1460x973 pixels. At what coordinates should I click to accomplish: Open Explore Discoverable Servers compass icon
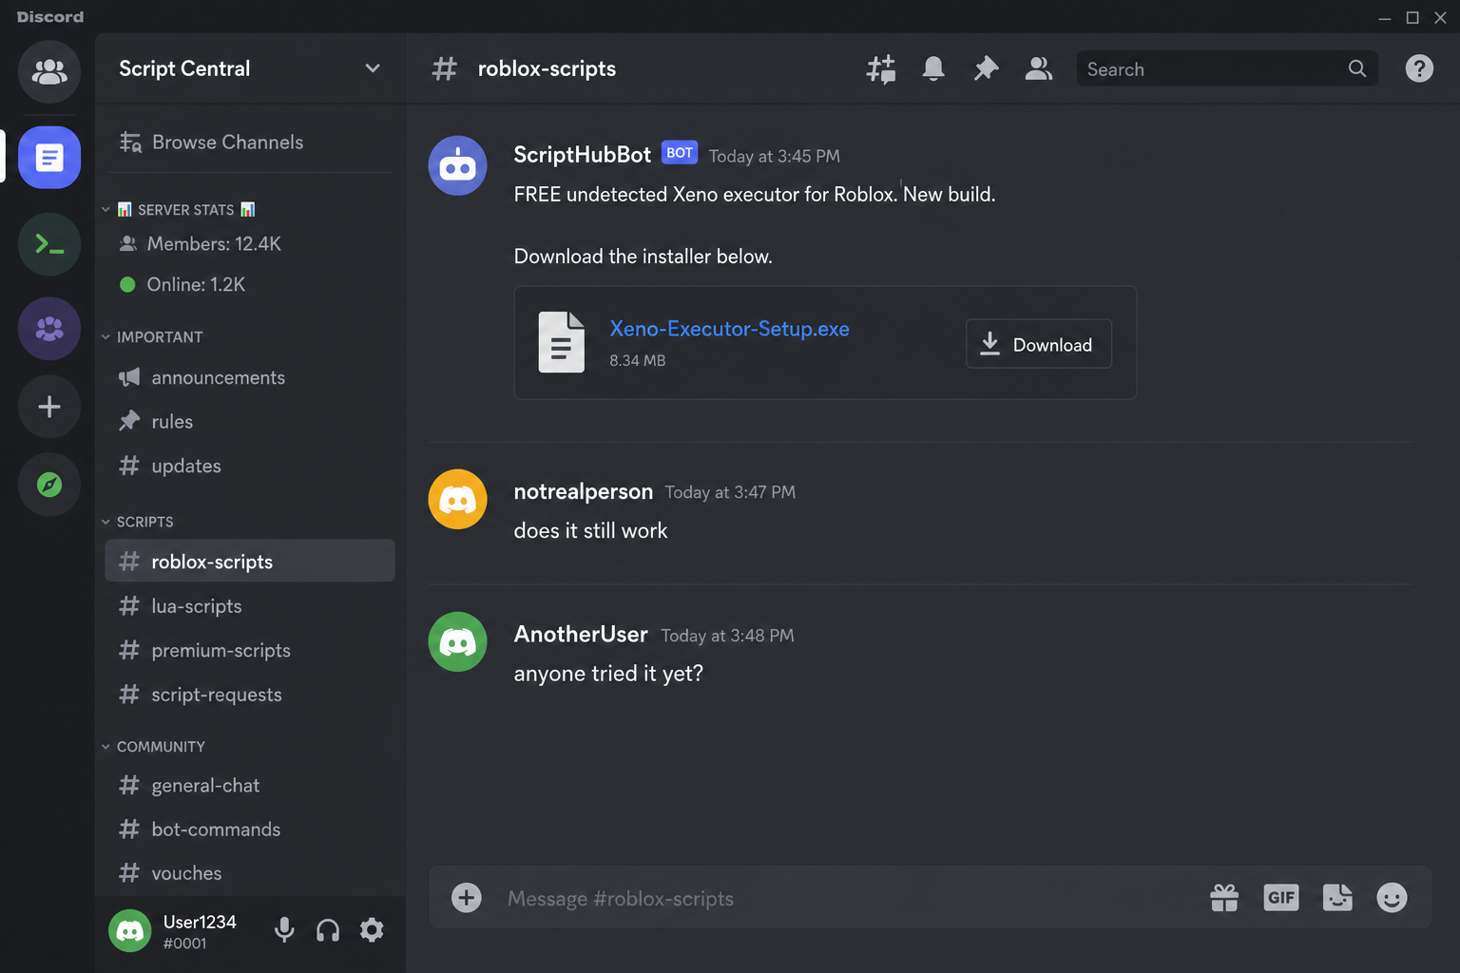pos(49,485)
